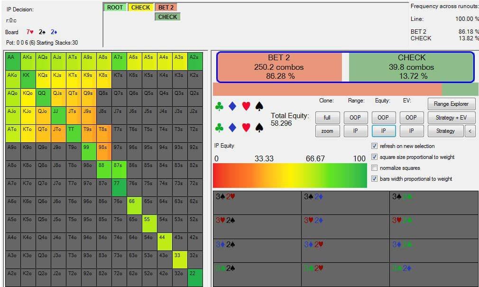Select the diamond icon in the lower suit row

point(232,128)
